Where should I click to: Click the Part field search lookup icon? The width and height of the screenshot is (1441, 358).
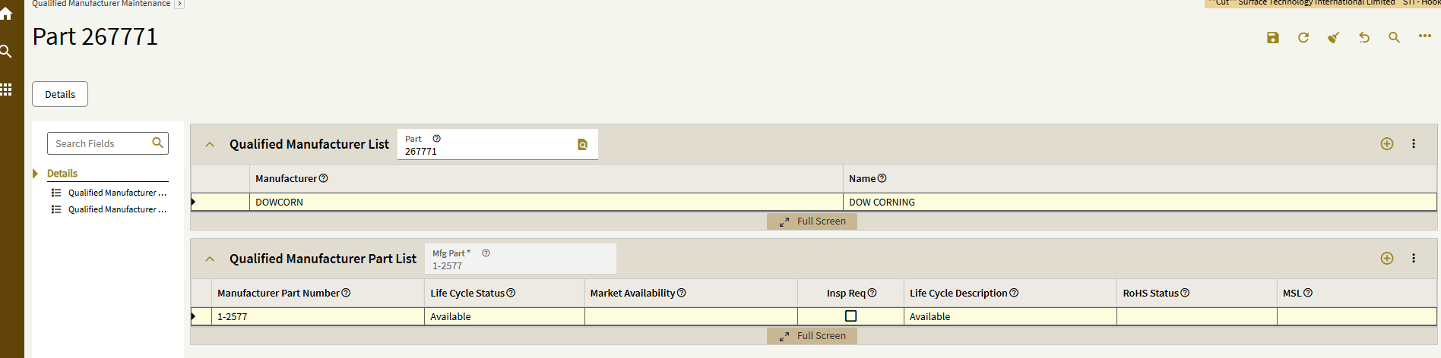click(582, 145)
